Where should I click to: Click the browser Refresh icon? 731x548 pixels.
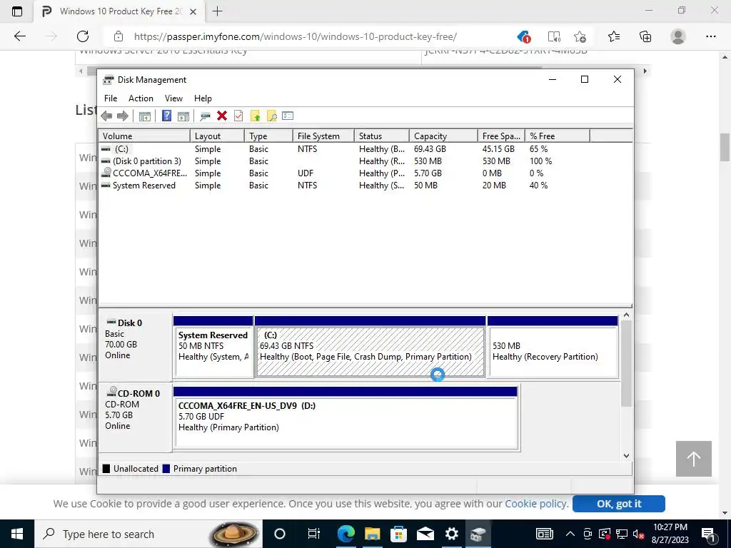click(x=83, y=36)
